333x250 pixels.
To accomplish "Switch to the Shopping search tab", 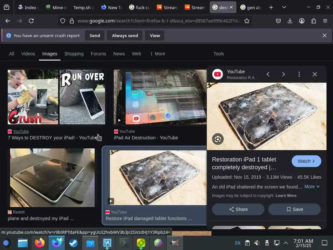I will pos(74,54).
